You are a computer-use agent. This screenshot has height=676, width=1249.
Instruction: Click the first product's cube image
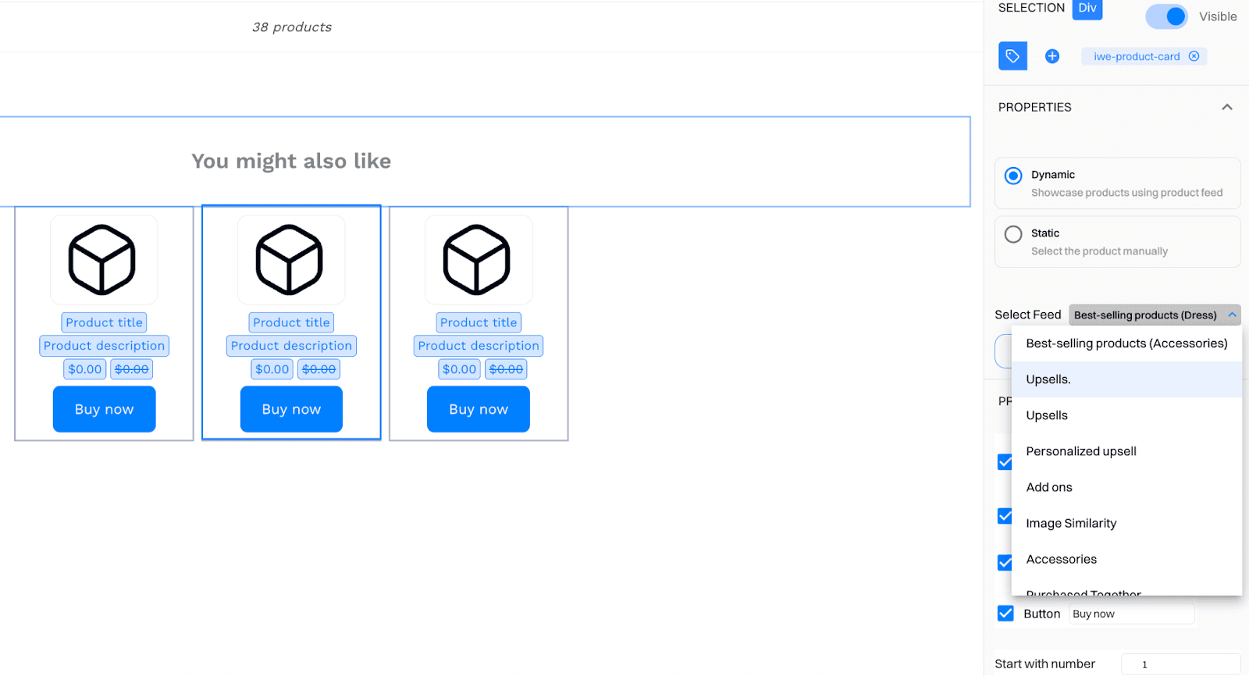(x=103, y=260)
